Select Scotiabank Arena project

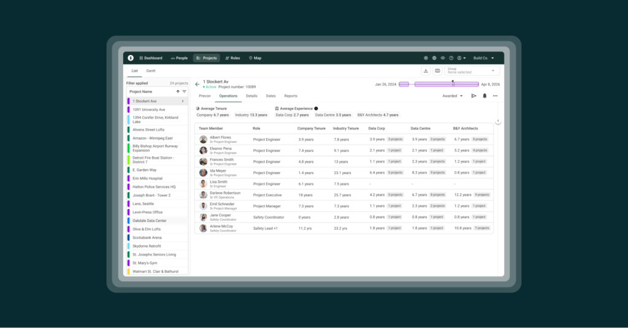pyautogui.click(x=158, y=237)
